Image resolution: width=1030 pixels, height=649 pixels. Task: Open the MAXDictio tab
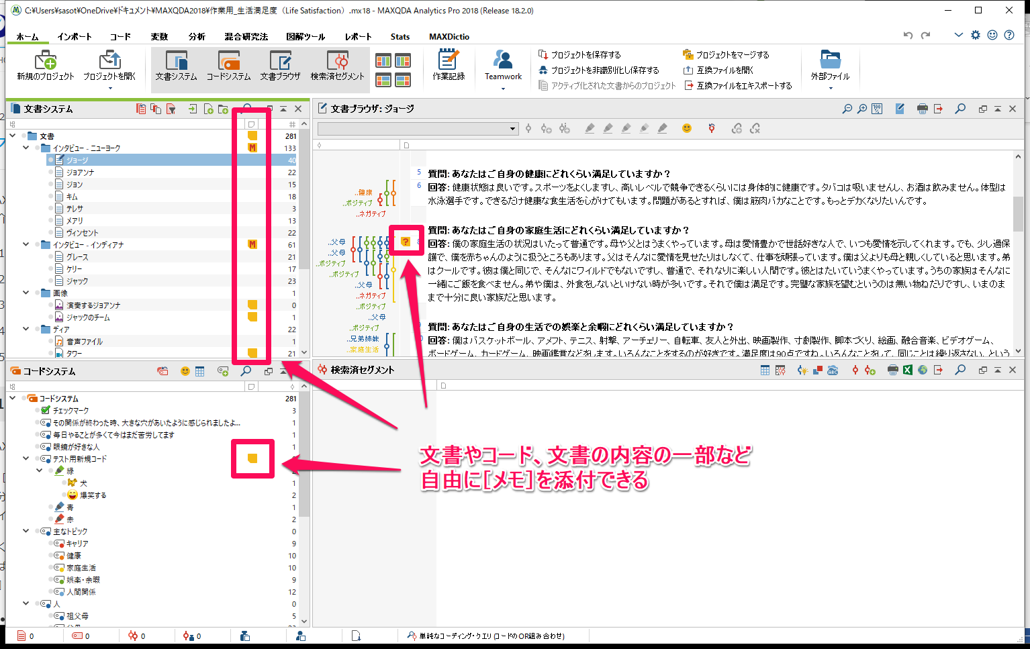[449, 36]
